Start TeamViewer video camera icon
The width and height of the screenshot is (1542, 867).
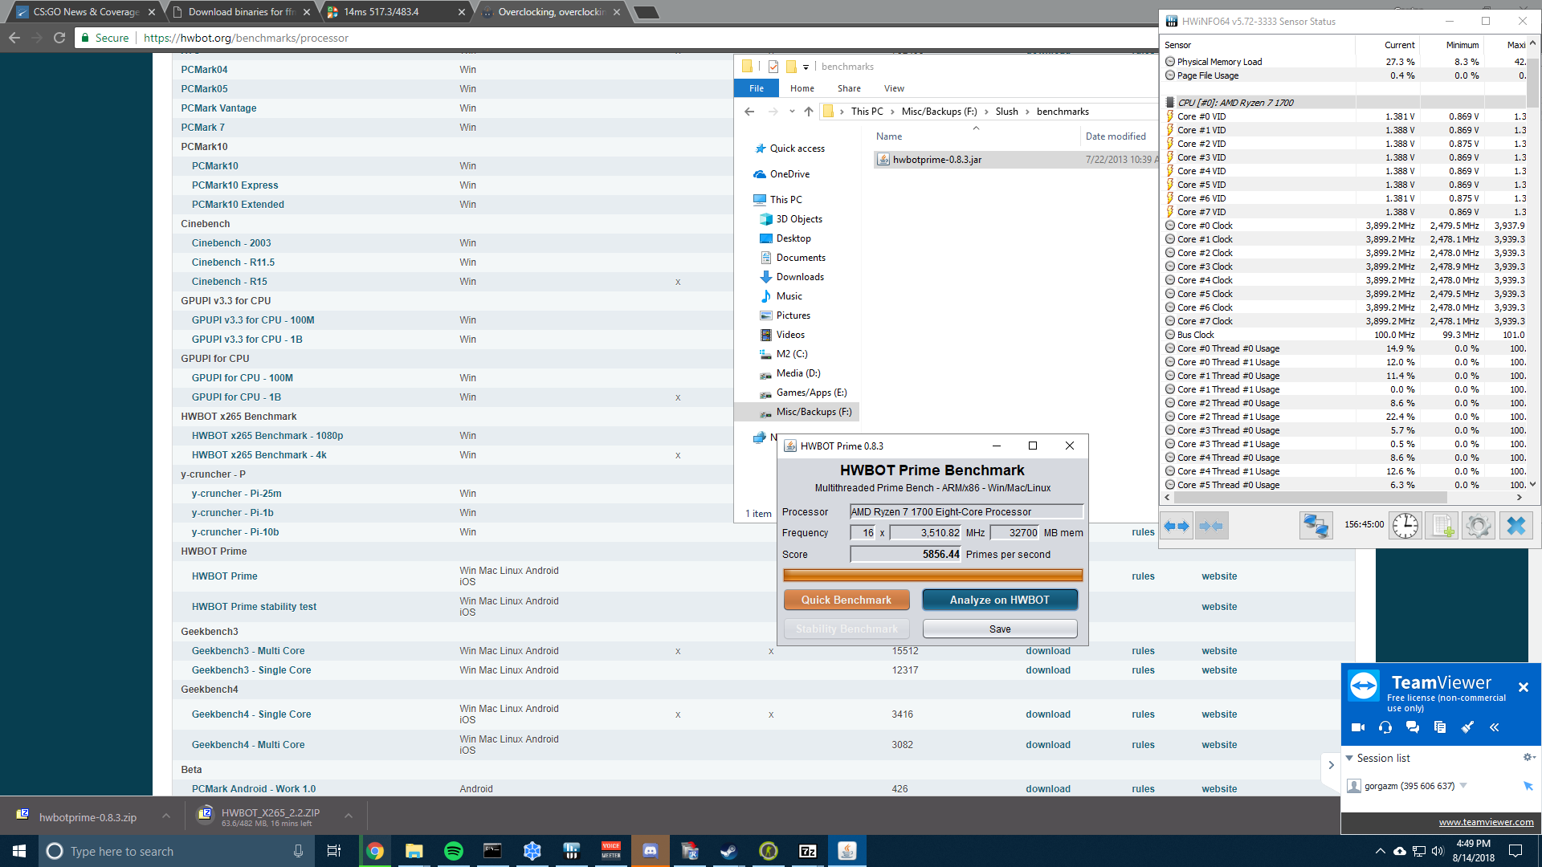coord(1358,727)
